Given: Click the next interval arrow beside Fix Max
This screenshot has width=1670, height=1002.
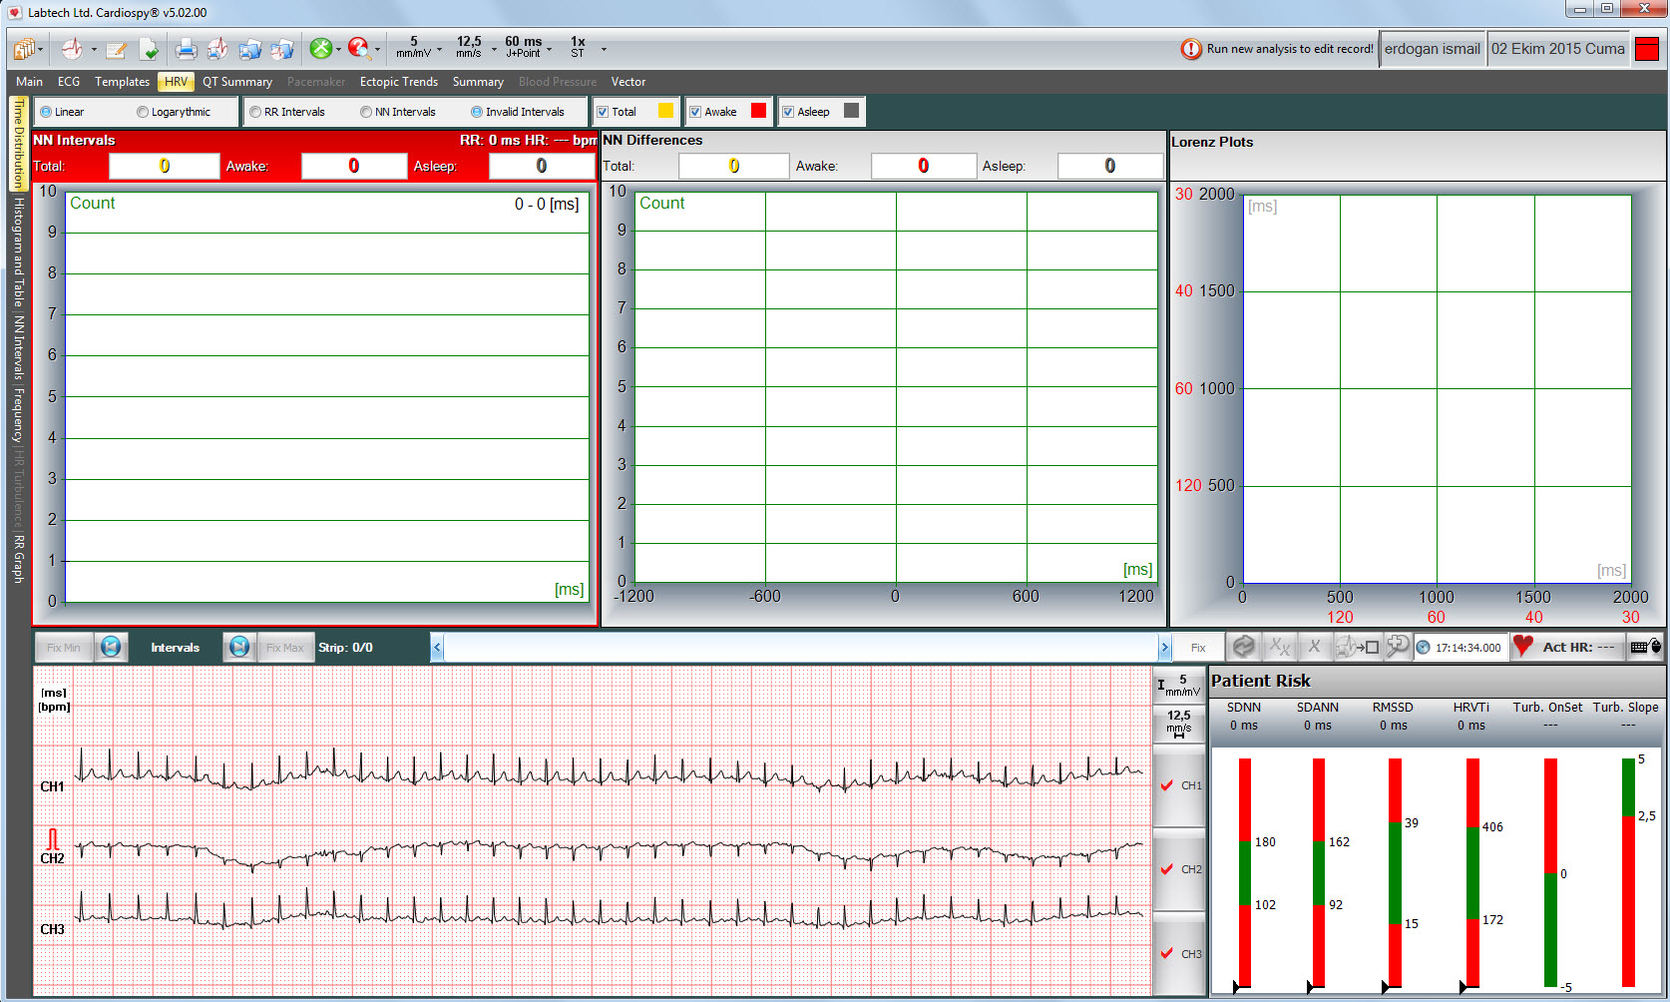Looking at the screenshot, I should click(239, 647).
